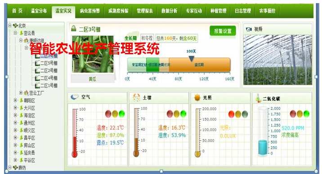Image resolution: width=322 pixels, height=174 pixels.
Task: Select 二区4号棚 in the tree
Action: click(x=49, y=78)
